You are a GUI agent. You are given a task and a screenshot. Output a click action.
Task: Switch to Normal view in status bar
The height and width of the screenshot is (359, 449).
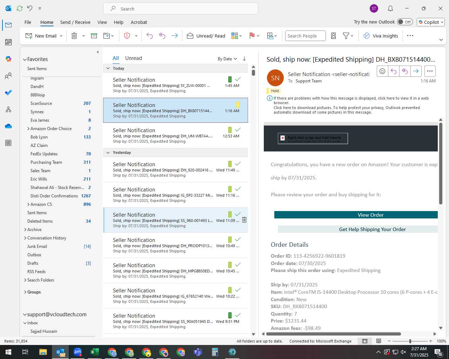click(365, 341)
